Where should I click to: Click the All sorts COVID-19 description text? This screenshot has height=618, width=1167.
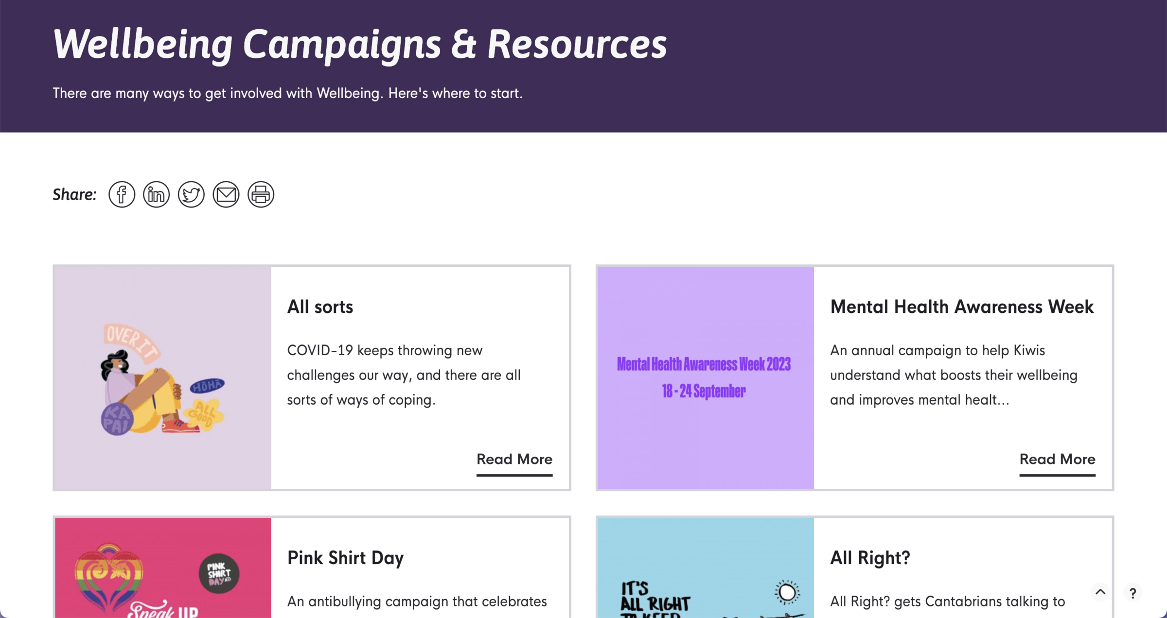tap(404, 375)
